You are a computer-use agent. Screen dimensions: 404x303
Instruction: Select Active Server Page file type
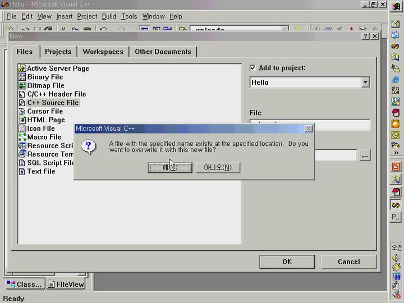pos(54,68)
